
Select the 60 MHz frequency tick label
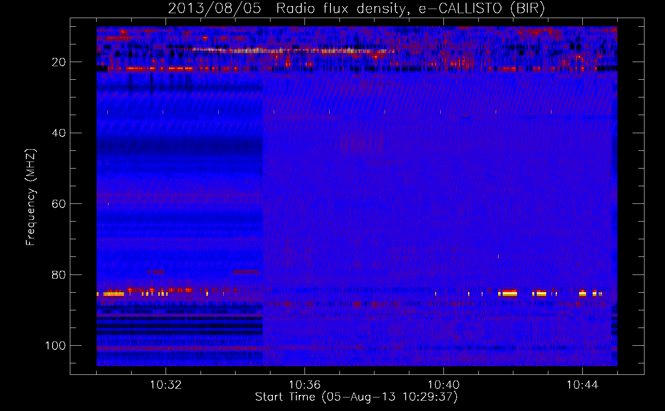(59, 204)
